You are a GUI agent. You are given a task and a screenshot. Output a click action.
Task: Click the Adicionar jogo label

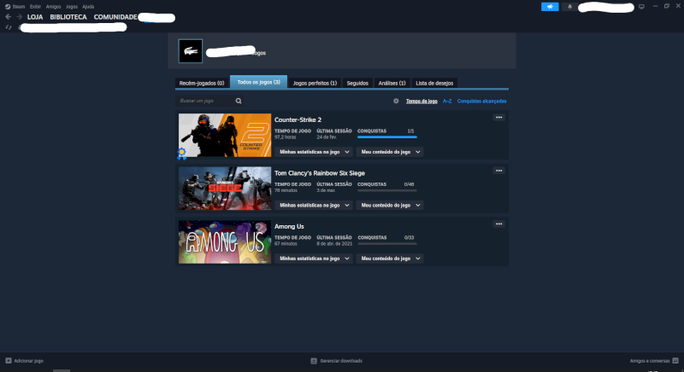28,361
